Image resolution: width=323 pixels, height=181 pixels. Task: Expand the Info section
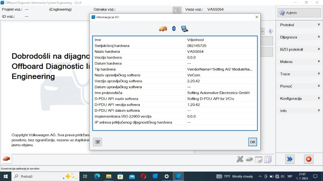(300, 111)
